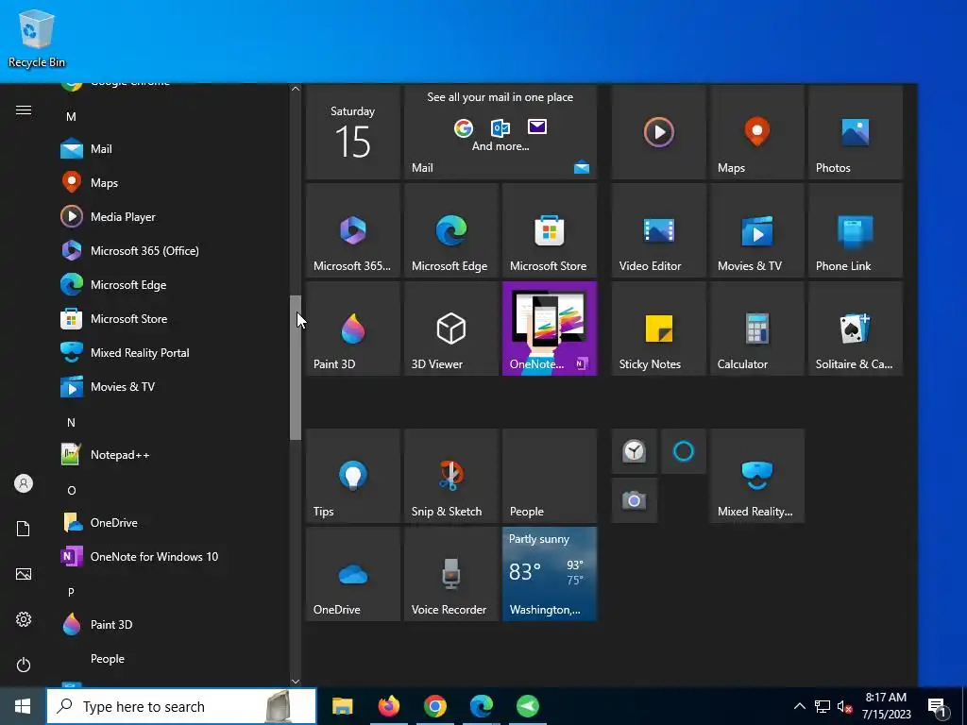Expand the Start menu hamburger button

(x=24, y=110)
